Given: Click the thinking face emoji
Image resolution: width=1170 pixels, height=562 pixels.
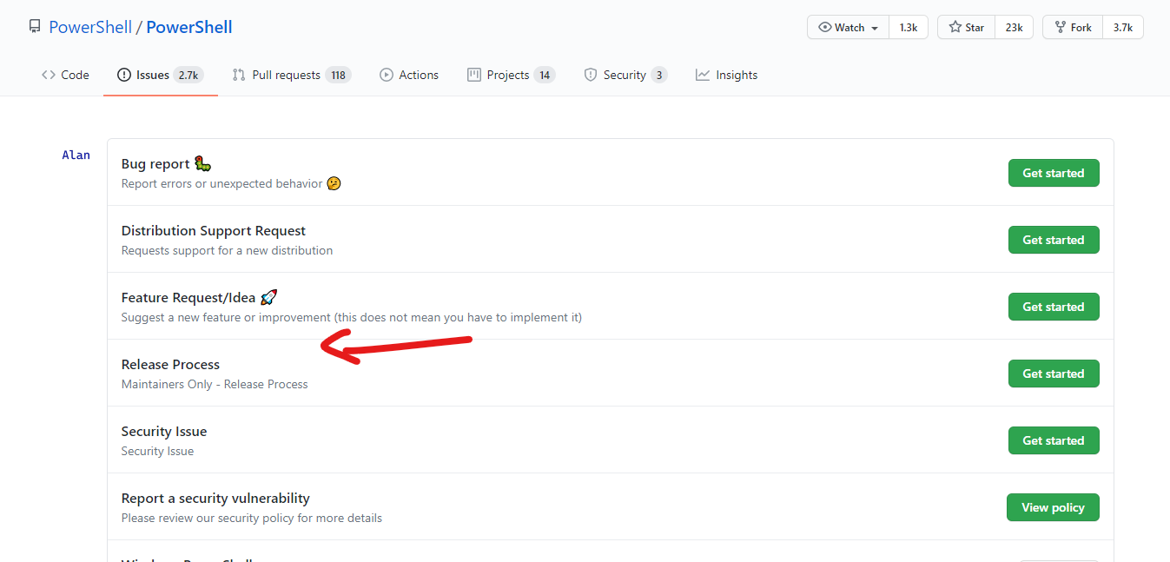Looking at the screenshot, I should tap(334, 183).
